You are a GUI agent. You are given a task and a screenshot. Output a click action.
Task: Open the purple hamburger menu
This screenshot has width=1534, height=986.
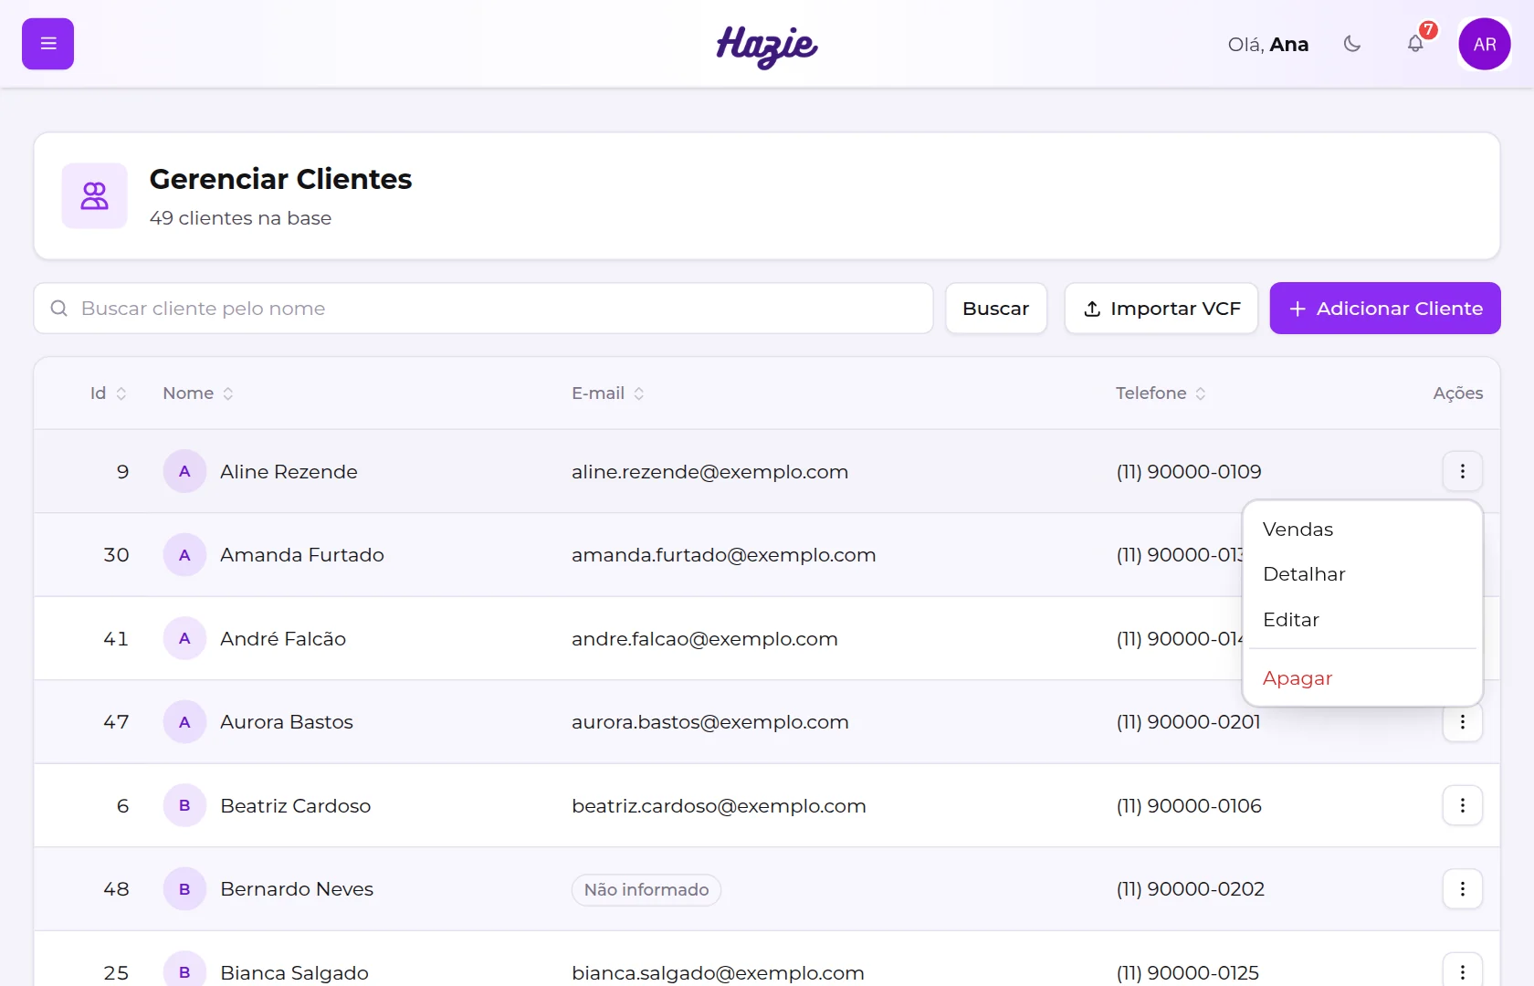coord(47,44)
